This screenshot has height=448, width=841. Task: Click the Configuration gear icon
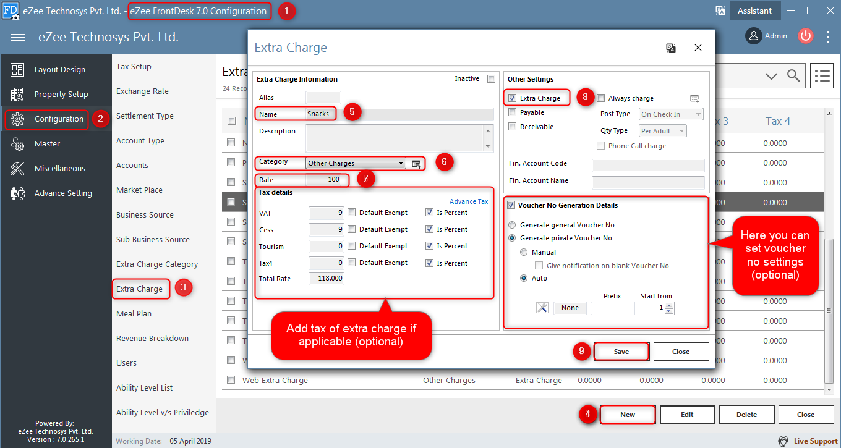click(x=17, y=119)
